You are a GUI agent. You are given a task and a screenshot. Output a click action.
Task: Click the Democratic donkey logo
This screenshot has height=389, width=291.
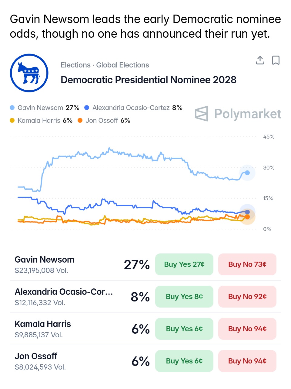pyautogui.click(x=29, y=73)
